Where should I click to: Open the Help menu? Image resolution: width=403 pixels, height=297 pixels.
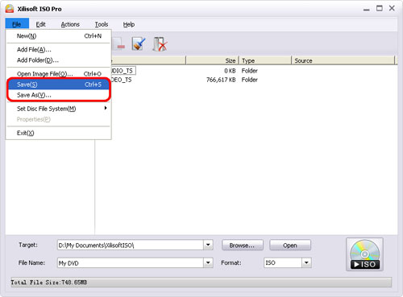click(129, 24)
